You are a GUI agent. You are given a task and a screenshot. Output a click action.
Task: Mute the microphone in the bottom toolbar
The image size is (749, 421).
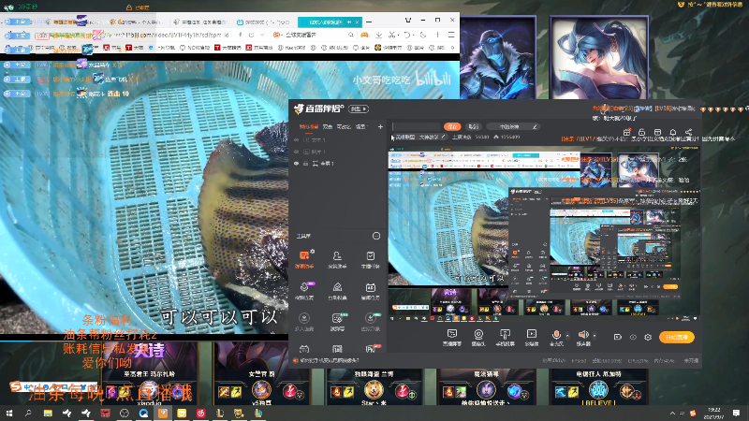[x=556, y=335]
